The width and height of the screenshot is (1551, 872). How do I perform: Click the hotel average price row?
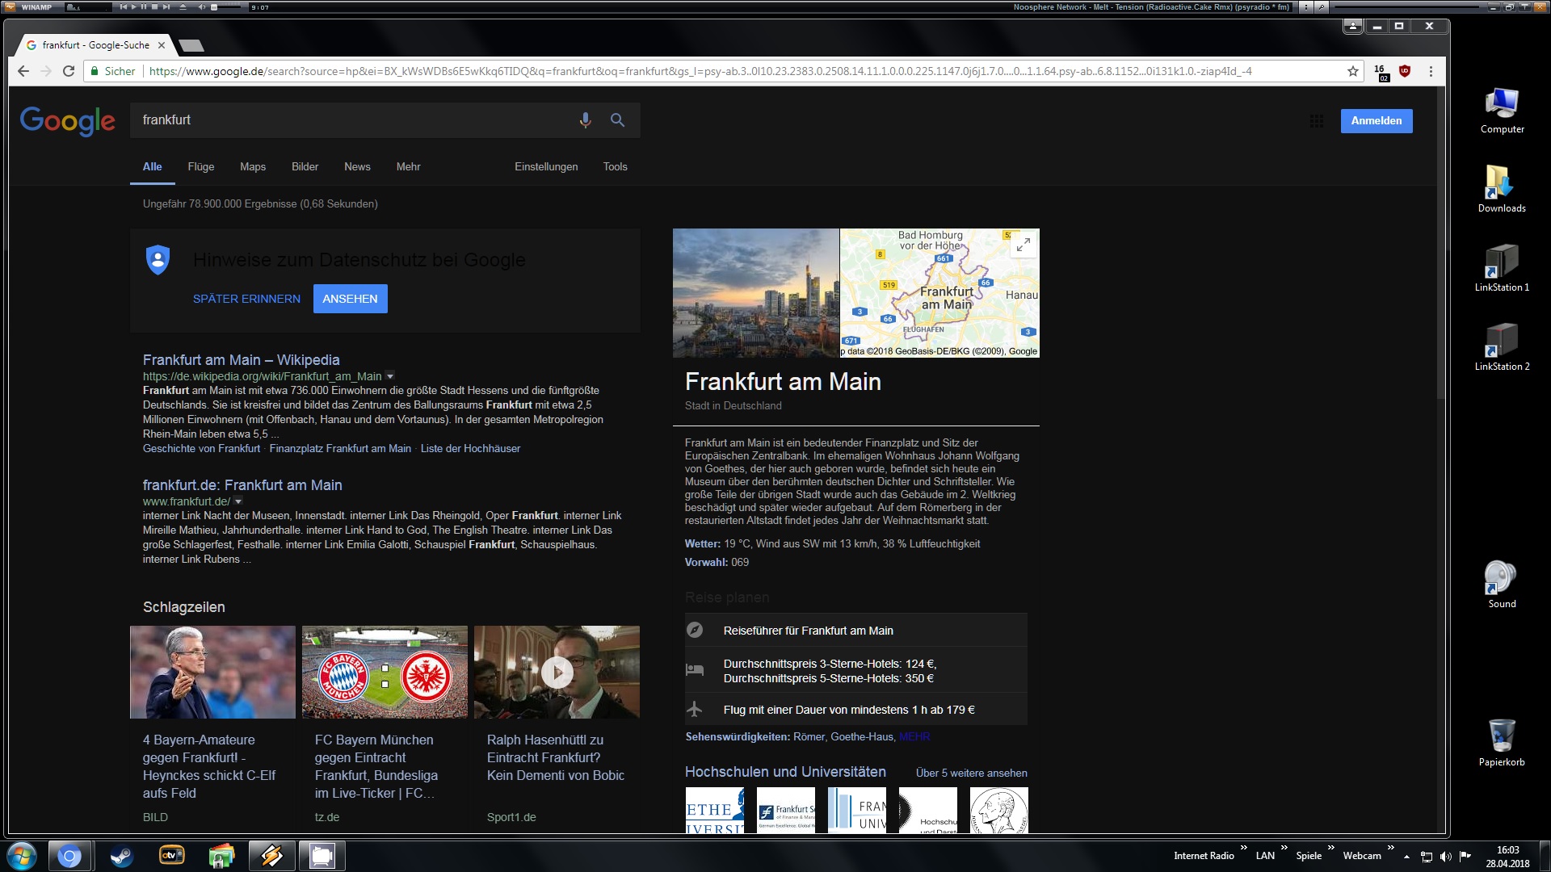856,671
